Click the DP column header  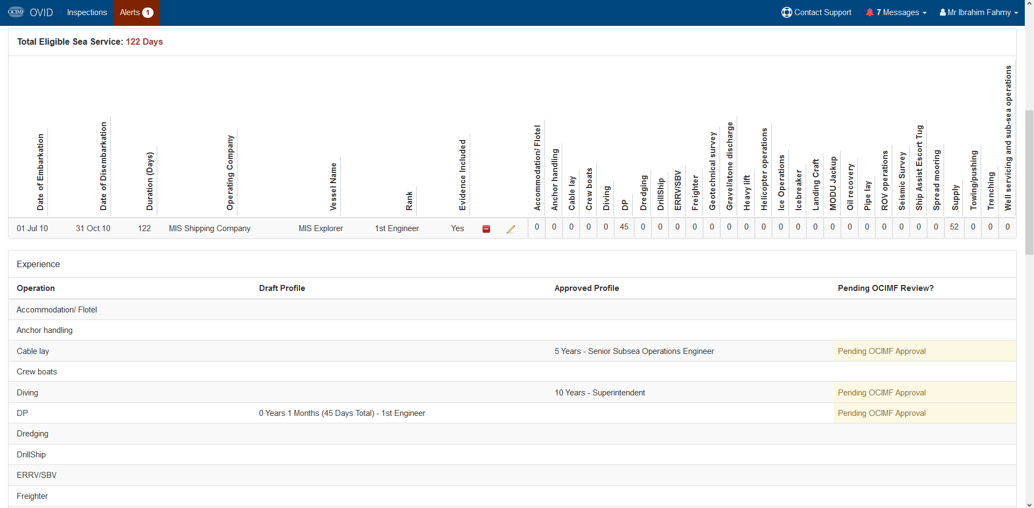pos(625,205)
